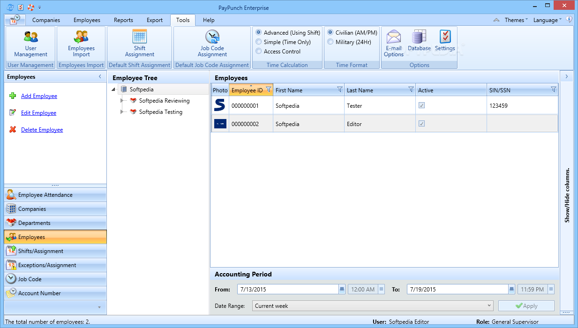The width and height of the screenshot is (578, 328).
Task: Open Shifts/Assignment section
Action: (55, 251)
